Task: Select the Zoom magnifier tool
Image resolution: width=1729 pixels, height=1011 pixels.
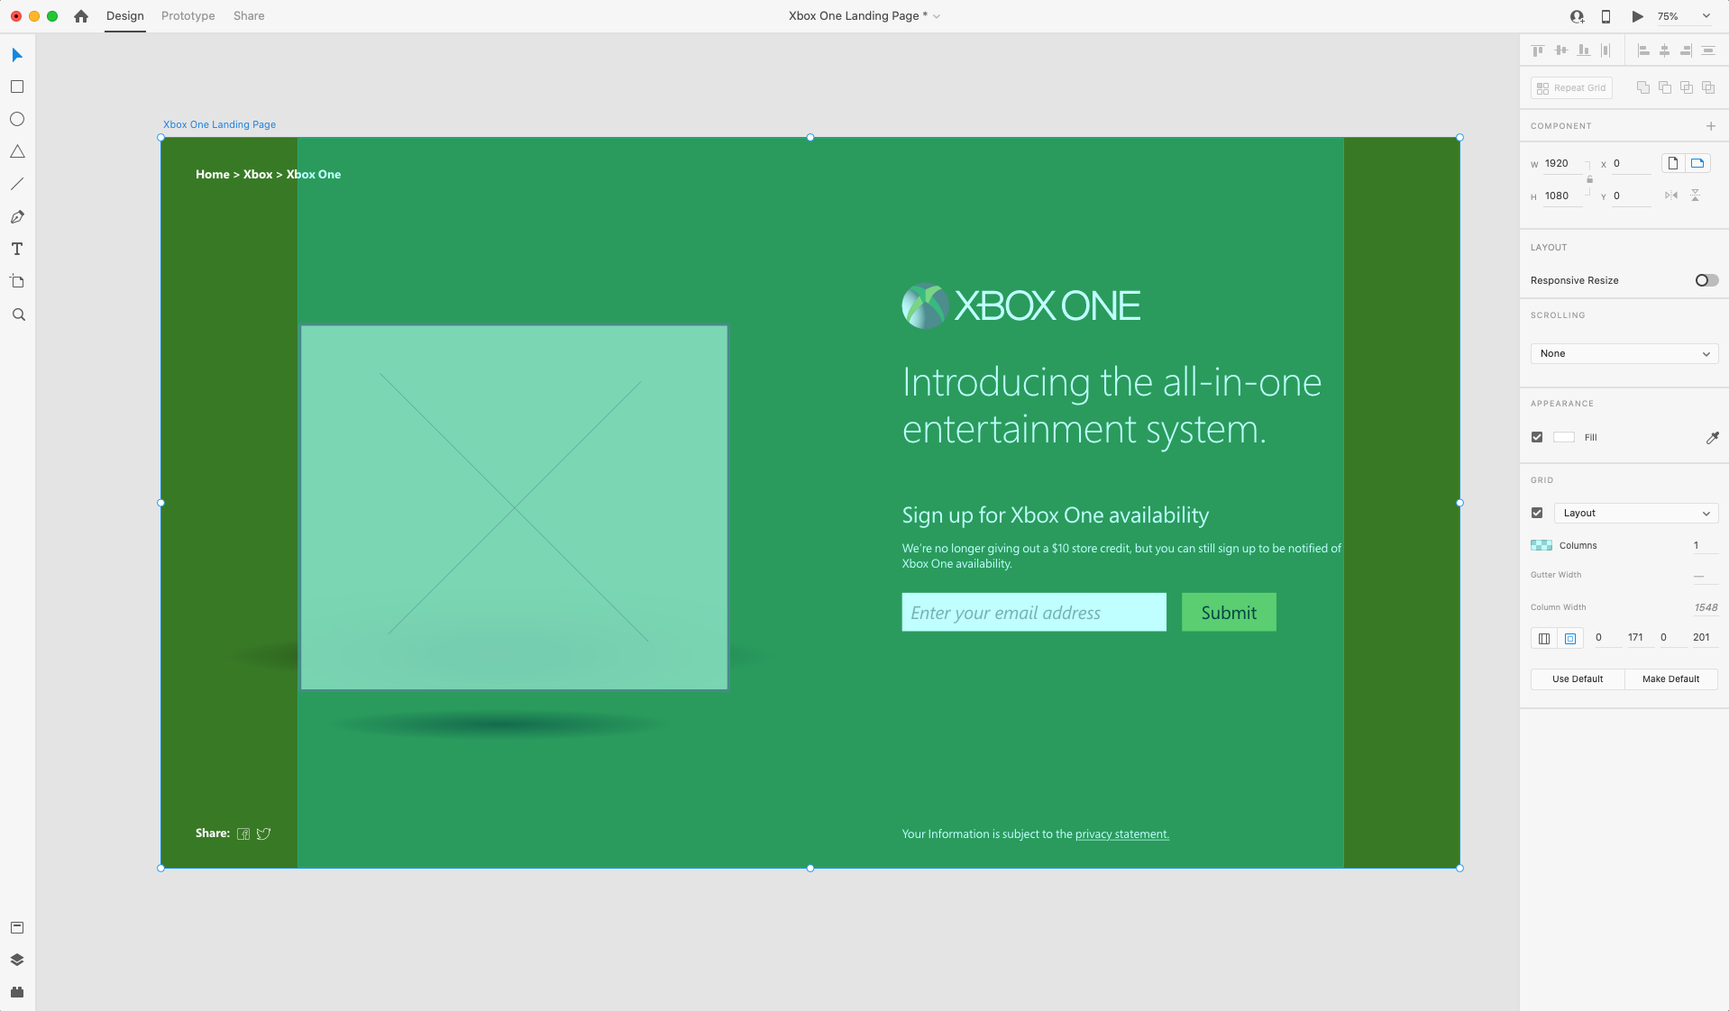Action: (18, 314)
